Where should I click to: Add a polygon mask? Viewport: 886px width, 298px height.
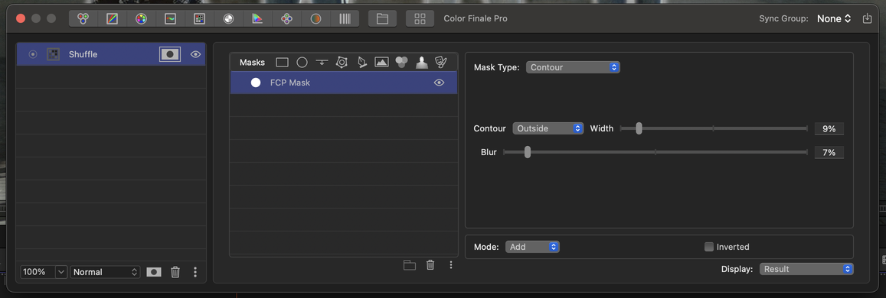pos(342,63)
